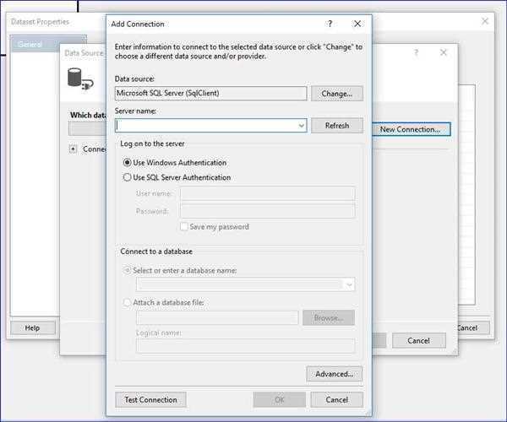Click the data source database icon

click(x=79, y=79)
